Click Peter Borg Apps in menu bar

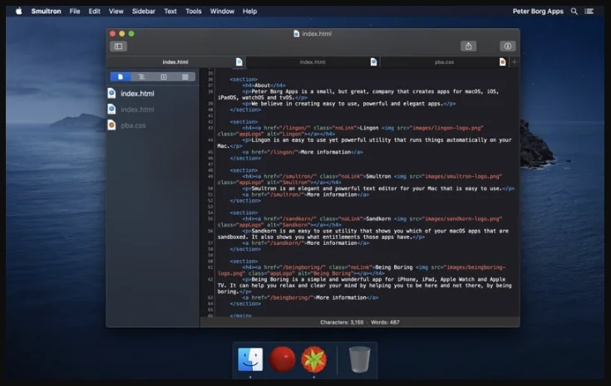538,12
